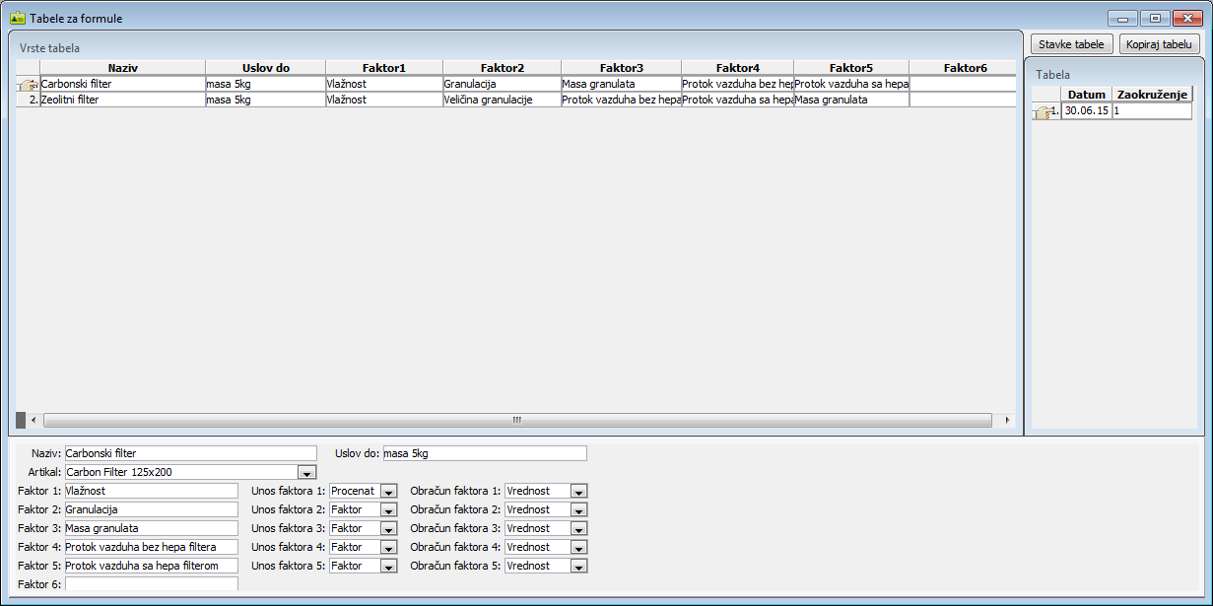This screenshot has height=606, width=1213.
Task: Click the dark gray block left of scrollbar
Action: (21, 420)
